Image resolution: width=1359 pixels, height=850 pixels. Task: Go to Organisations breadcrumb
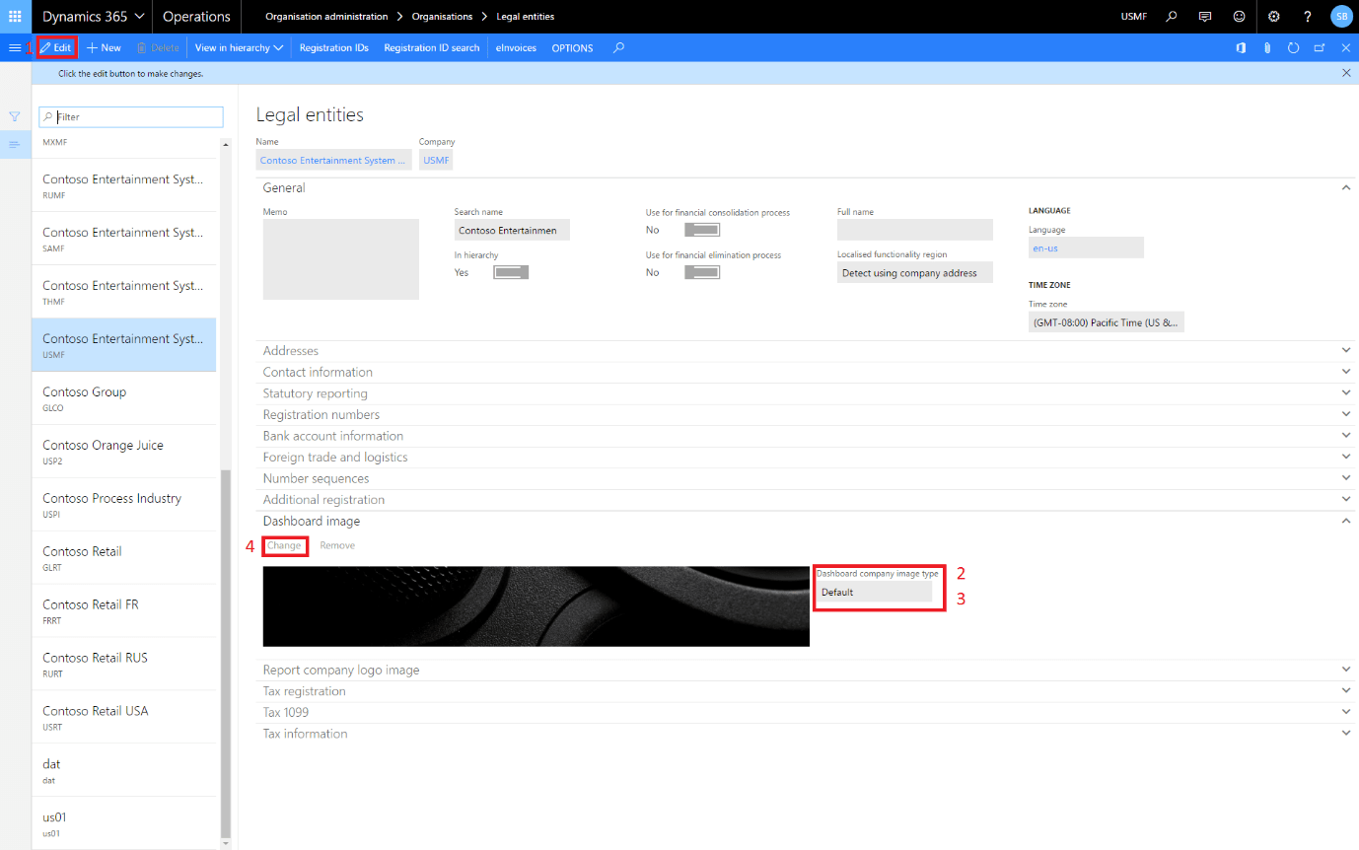point(442,17)
